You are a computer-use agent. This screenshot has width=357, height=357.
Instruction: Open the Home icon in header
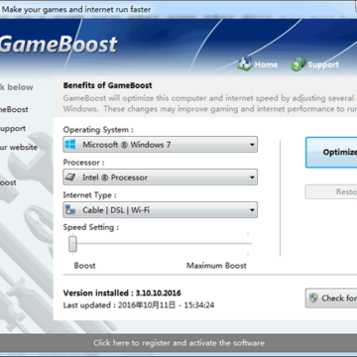[245, 63]
